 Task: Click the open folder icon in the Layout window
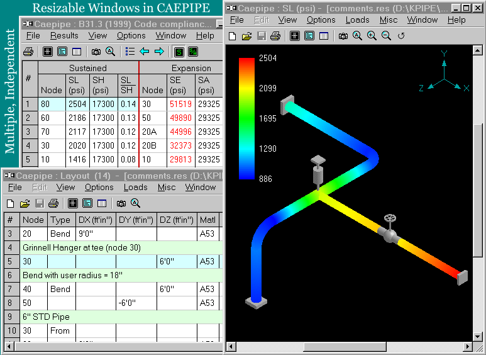(25, 203)
